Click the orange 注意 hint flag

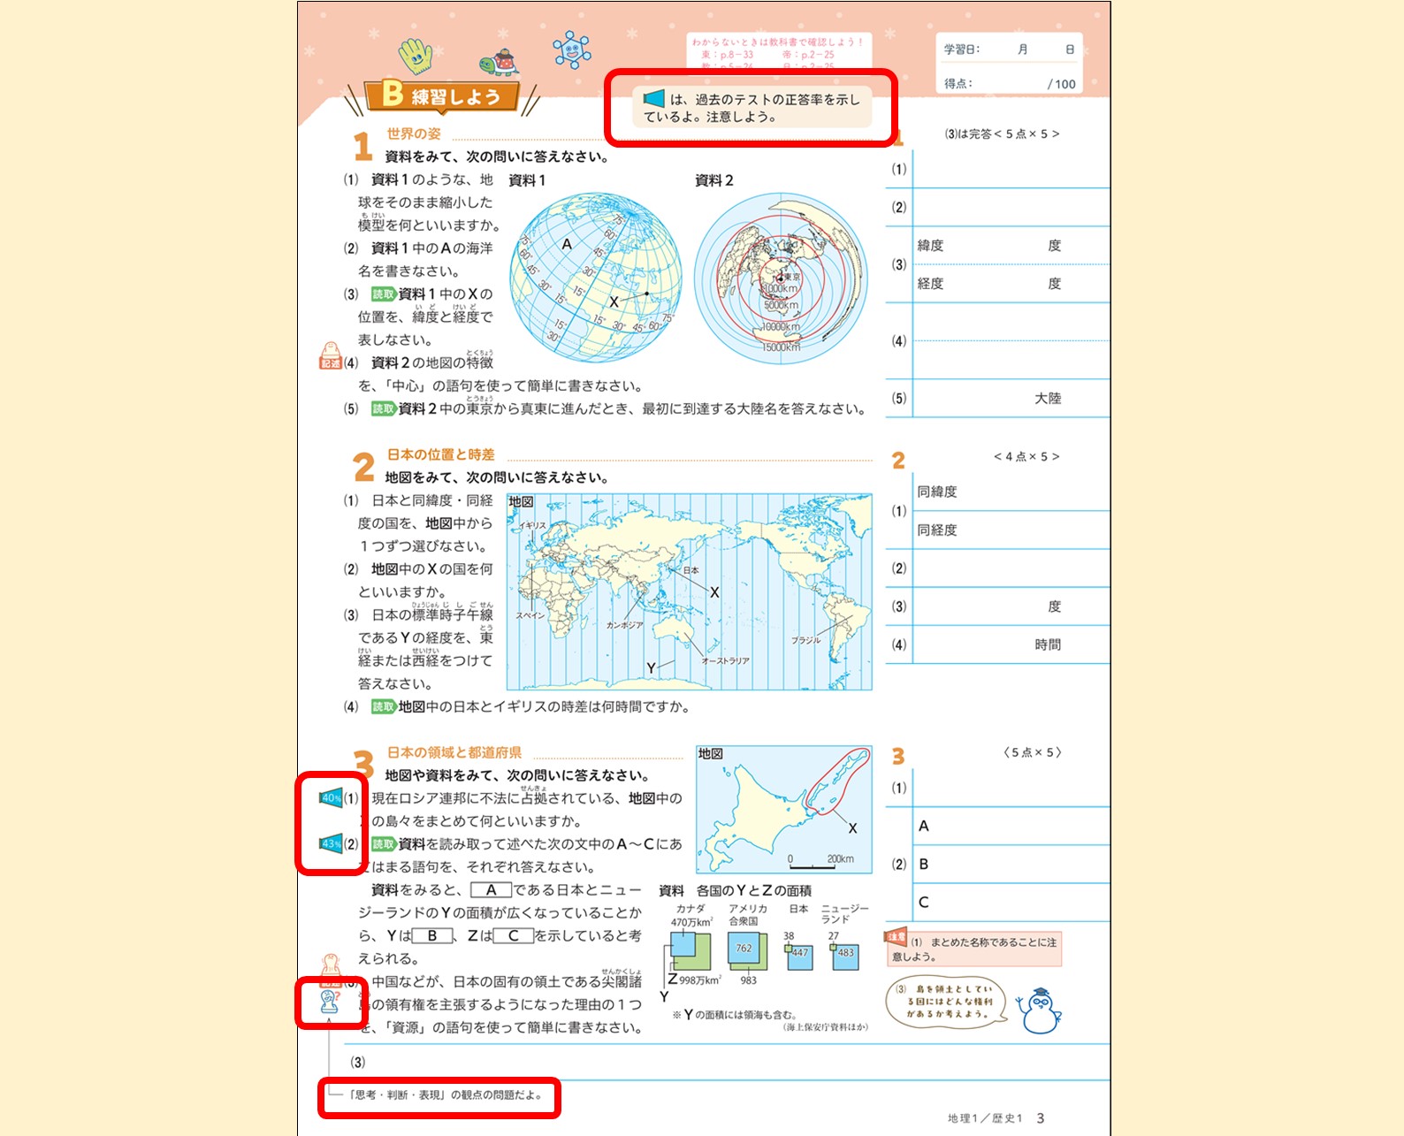[x=897, y=937]
